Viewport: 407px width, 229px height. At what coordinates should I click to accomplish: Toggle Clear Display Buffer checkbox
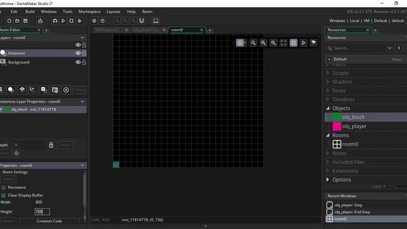pos(3,195)
